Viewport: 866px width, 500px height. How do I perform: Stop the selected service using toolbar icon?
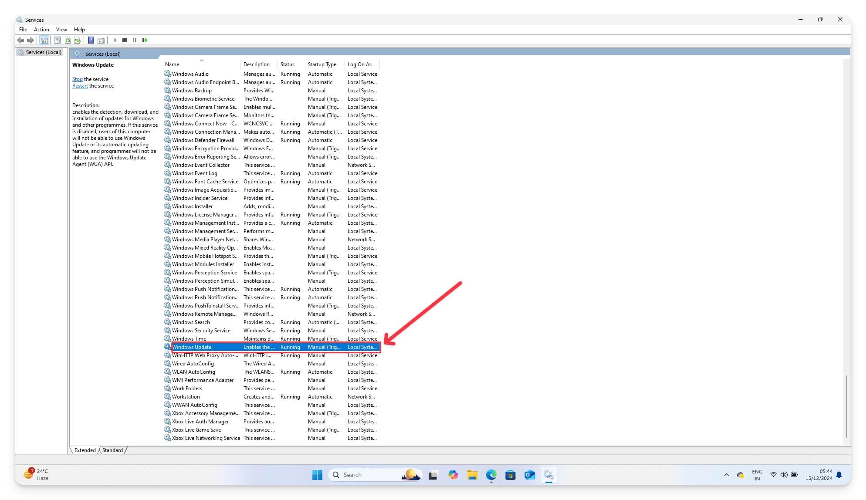[x=125, y=40]
